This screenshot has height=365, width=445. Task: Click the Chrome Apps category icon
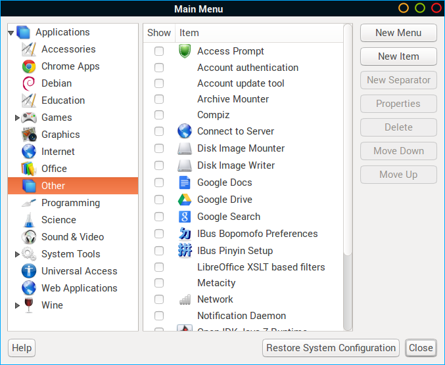(28, 66)
